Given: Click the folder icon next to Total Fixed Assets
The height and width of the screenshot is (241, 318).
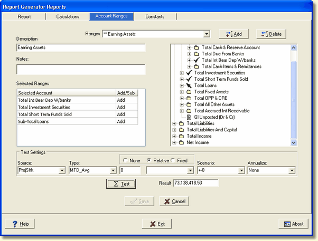Looking at the screenshot, I should [190, 92].
